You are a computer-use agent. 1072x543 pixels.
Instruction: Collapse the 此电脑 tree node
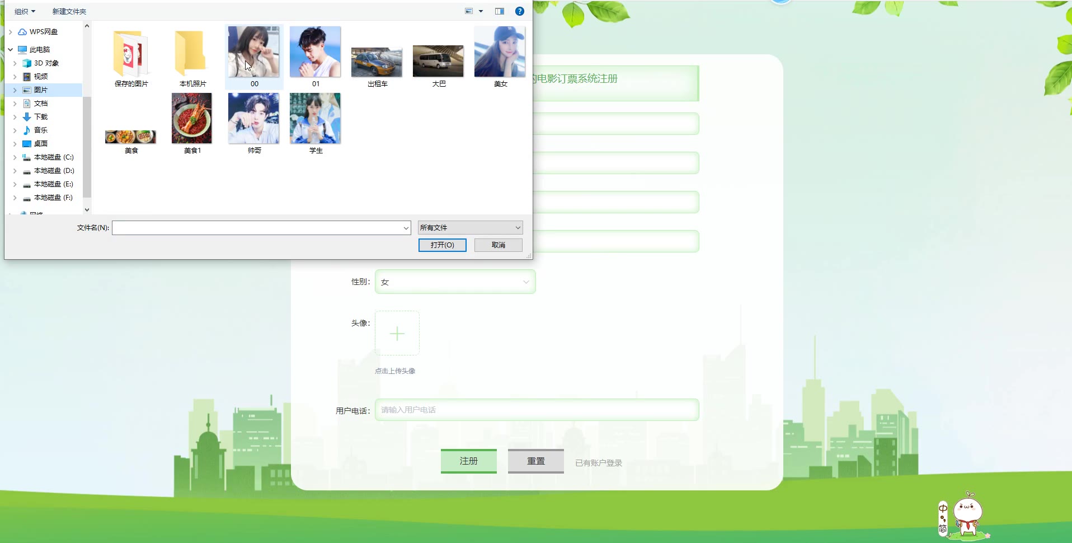[x=10, y=50]
